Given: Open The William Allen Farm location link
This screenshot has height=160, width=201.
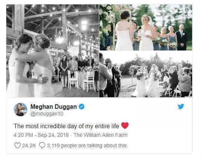Looking at the screenshot, I should 101,135.
